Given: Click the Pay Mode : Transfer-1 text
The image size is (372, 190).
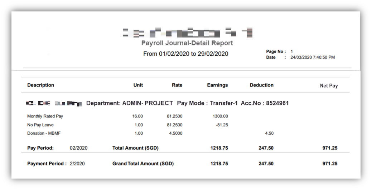Looking at the screenshot, I should point(207,104).
